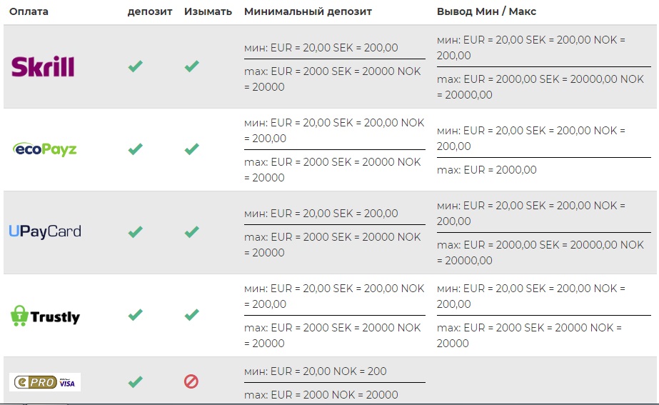Click the Изымать column header
The height and width of the screenshot is (405, 659).
coord(208,11)
